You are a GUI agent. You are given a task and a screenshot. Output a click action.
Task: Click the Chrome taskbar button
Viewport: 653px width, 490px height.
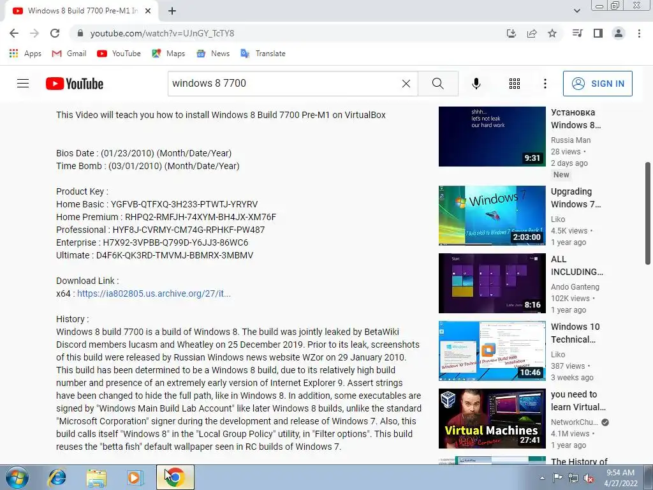(175, 477)
